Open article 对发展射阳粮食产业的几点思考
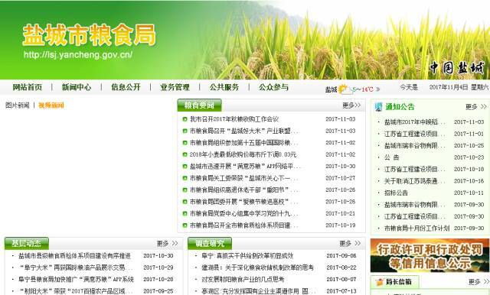This screenshot has width=490, height=295. (x=243, y=280)
